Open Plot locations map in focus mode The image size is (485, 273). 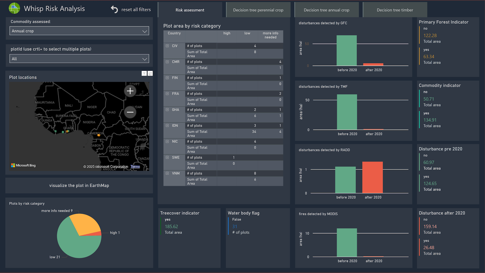coord(150,73)
